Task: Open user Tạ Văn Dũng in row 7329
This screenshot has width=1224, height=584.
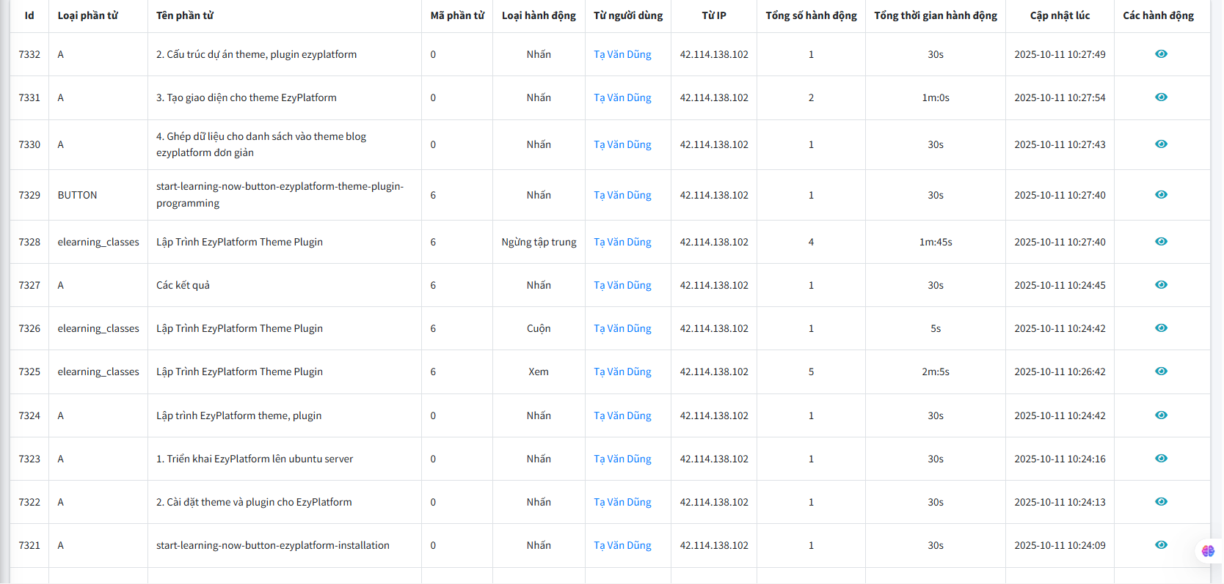Action: (x=622, y=195)
